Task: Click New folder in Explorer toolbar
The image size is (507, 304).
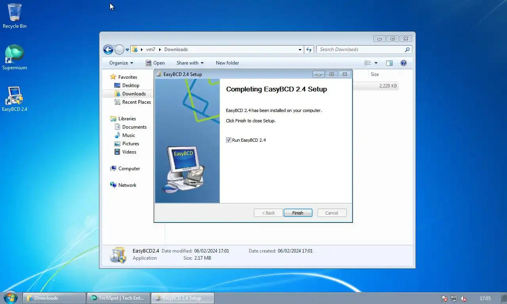Action: click(227, 63)
